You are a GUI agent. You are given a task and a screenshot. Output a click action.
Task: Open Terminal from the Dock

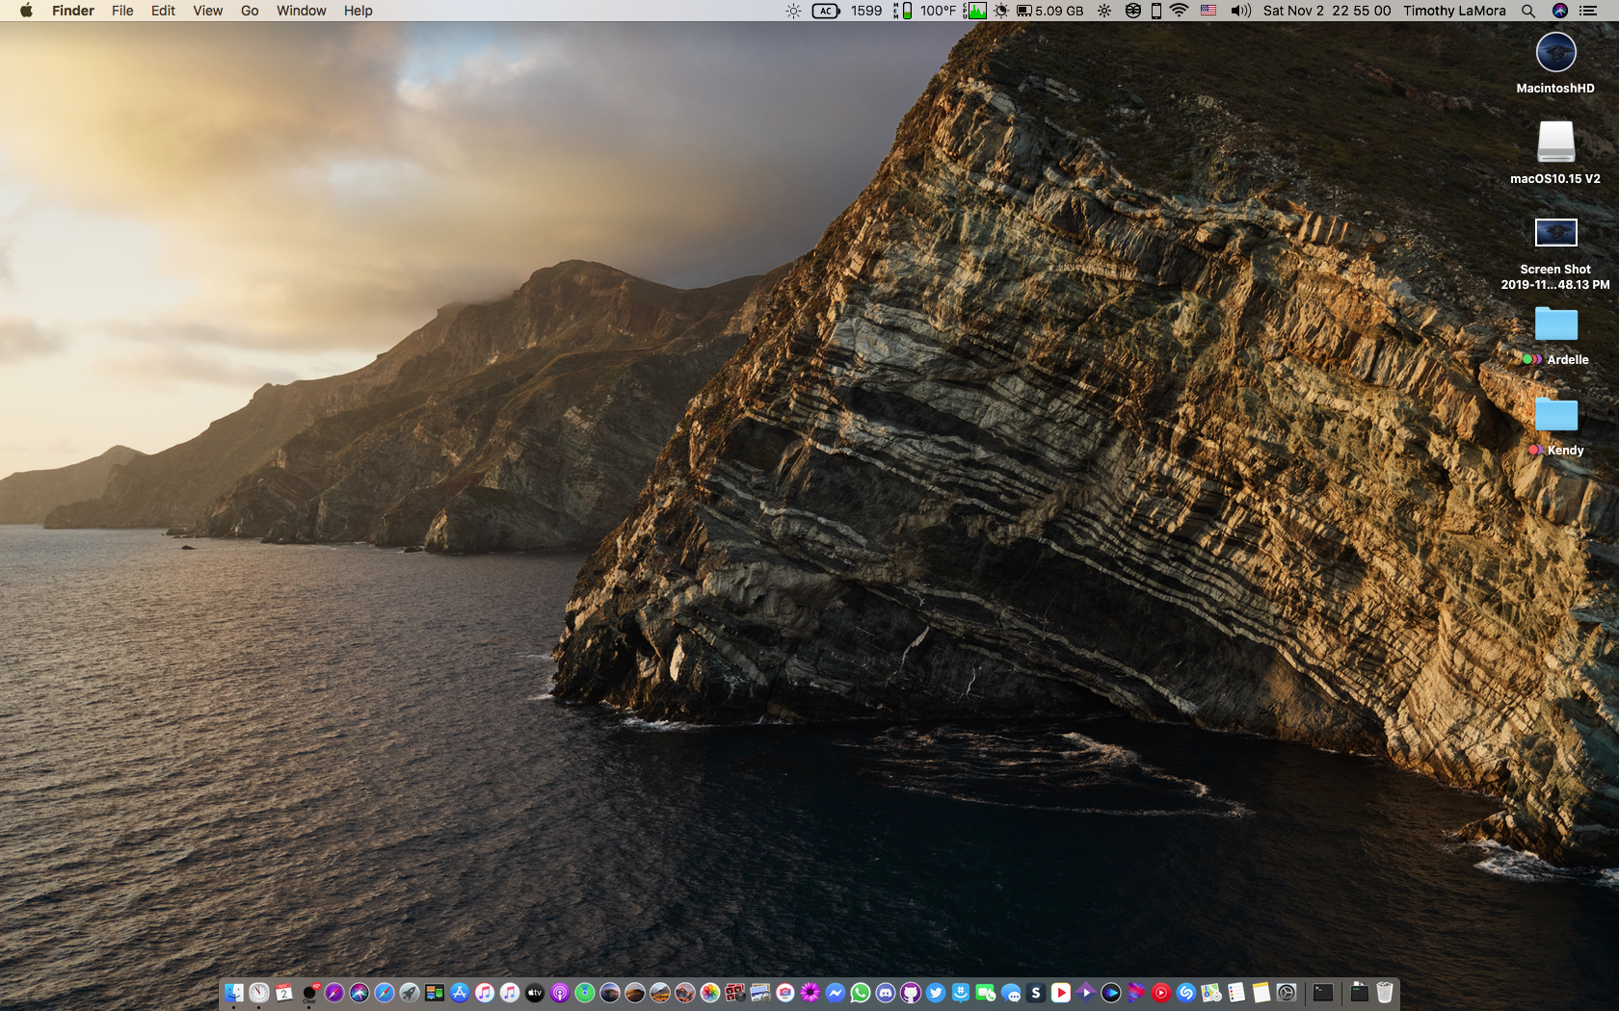point(1323,993)
